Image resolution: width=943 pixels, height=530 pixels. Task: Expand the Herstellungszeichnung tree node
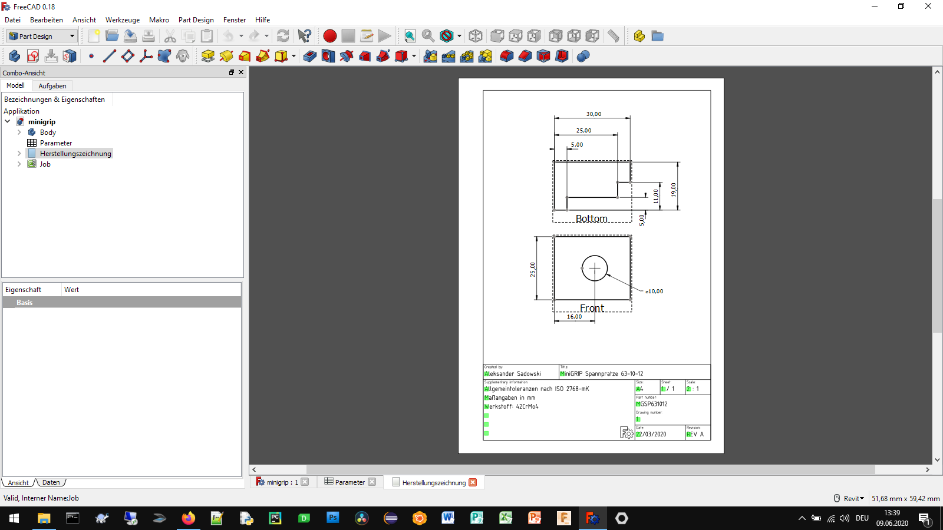[19, 154]
